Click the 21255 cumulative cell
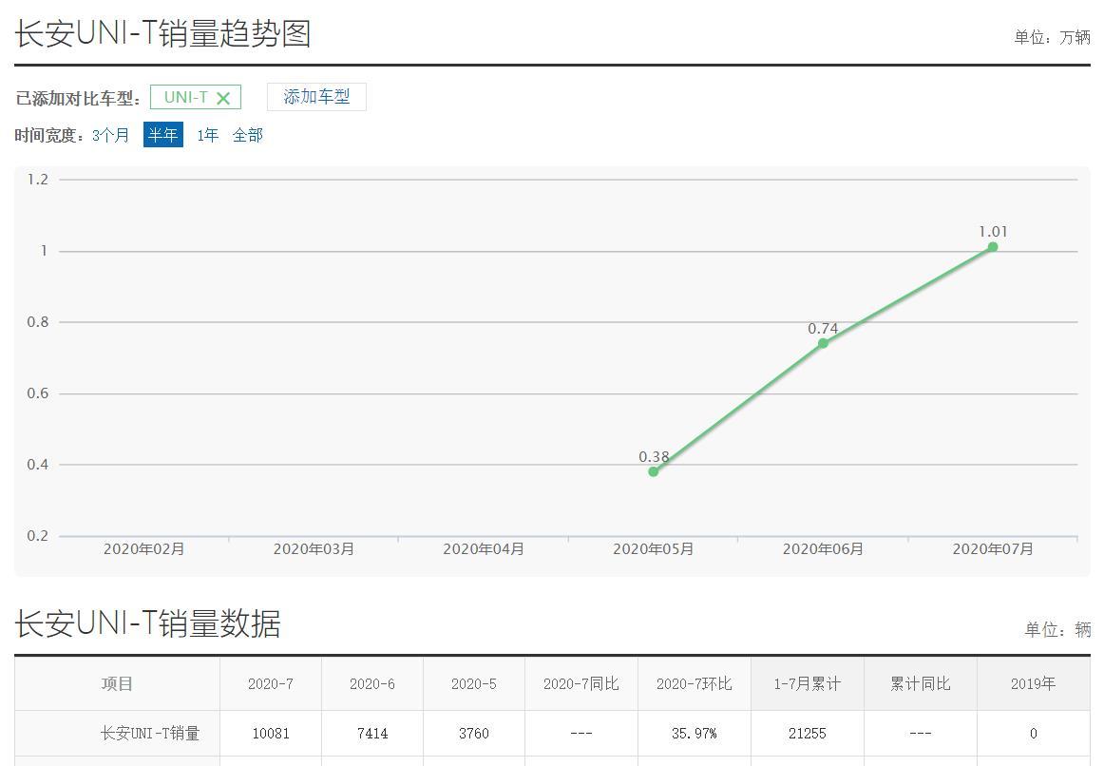 [x=808, y=734]
